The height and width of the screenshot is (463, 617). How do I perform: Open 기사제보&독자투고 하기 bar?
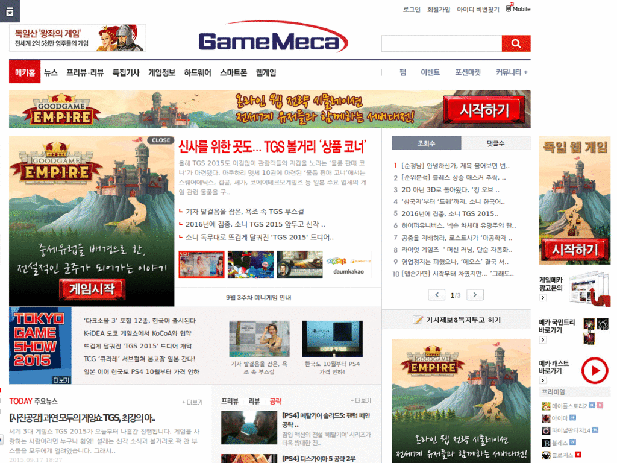coord(457,320)
